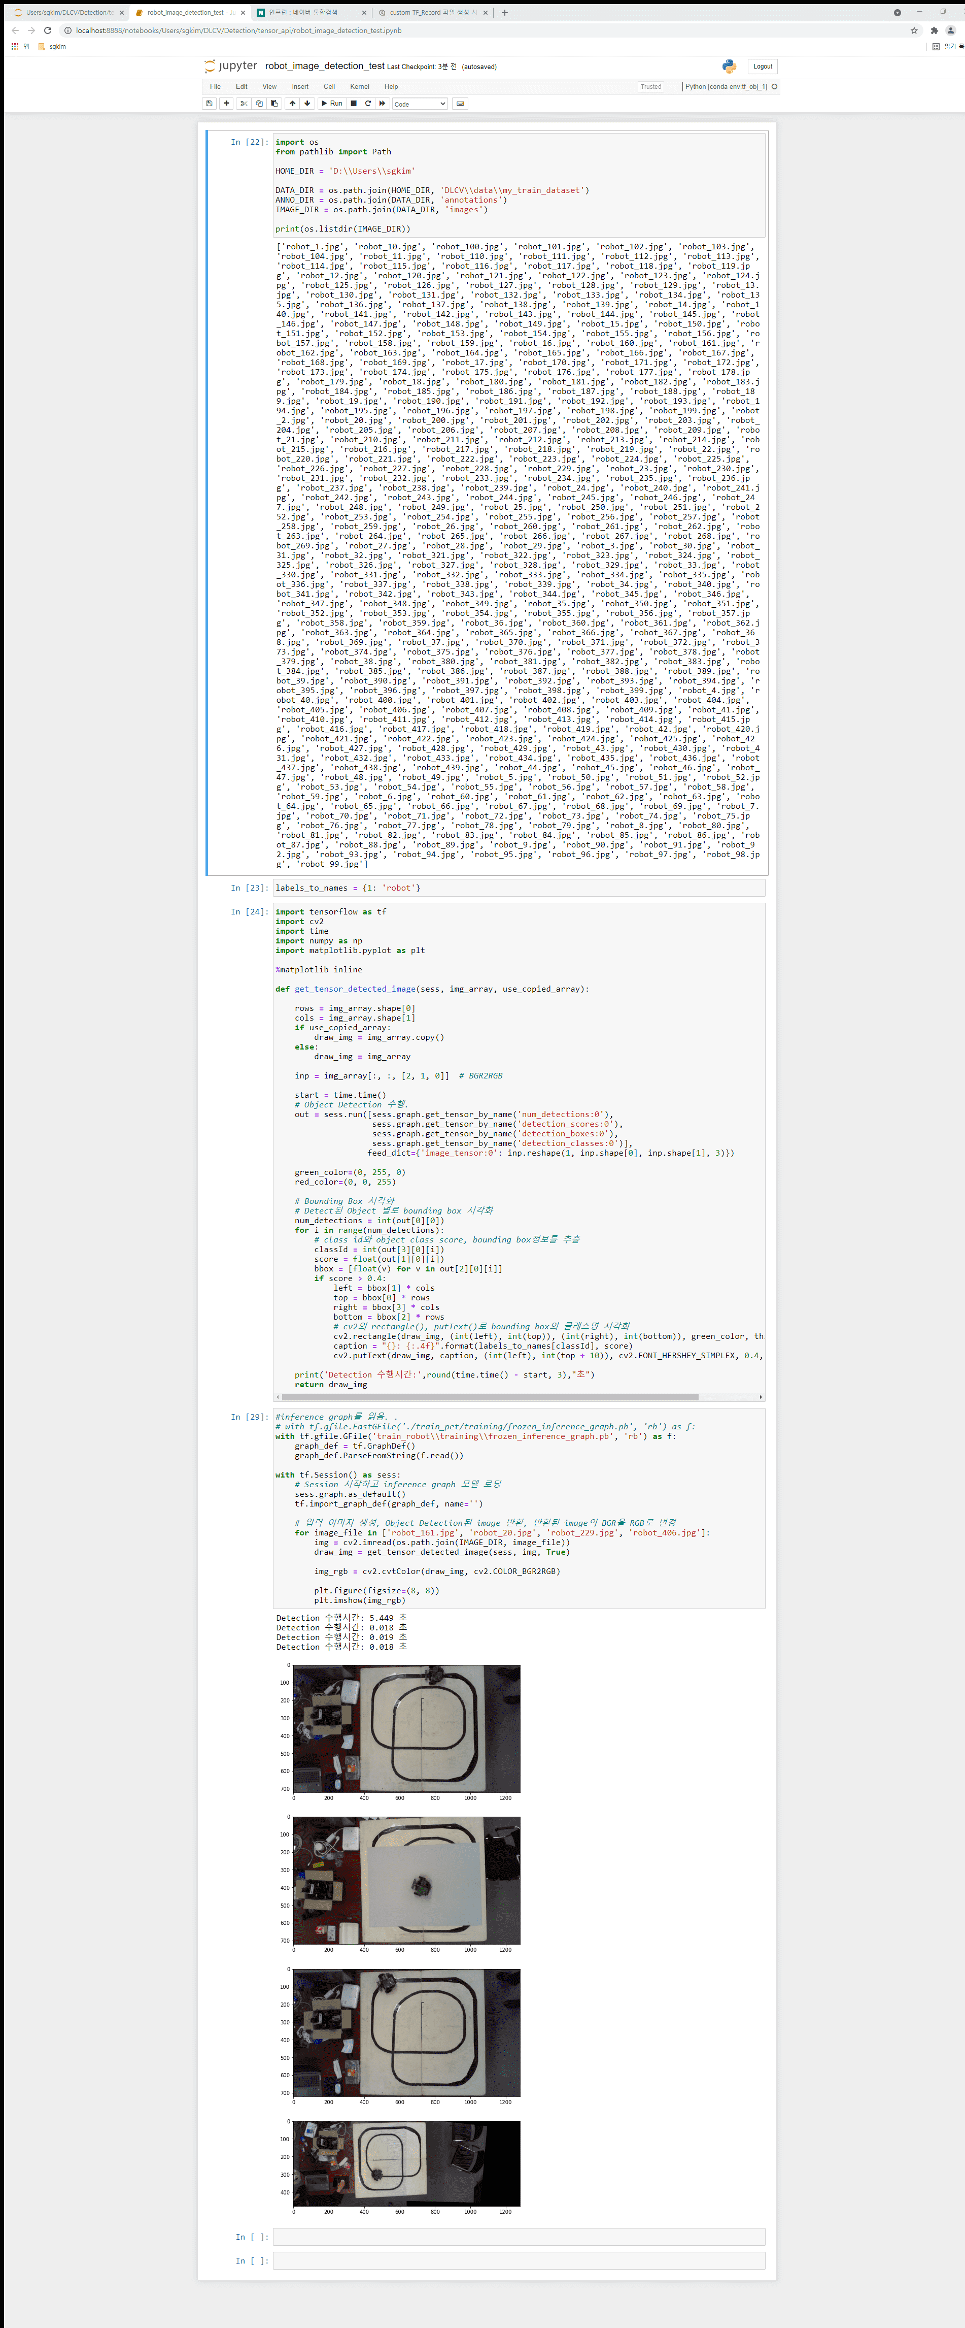Open the Kernel menu
The height and width of the screenshot is (2328, 965).
(x=359, y=87)
